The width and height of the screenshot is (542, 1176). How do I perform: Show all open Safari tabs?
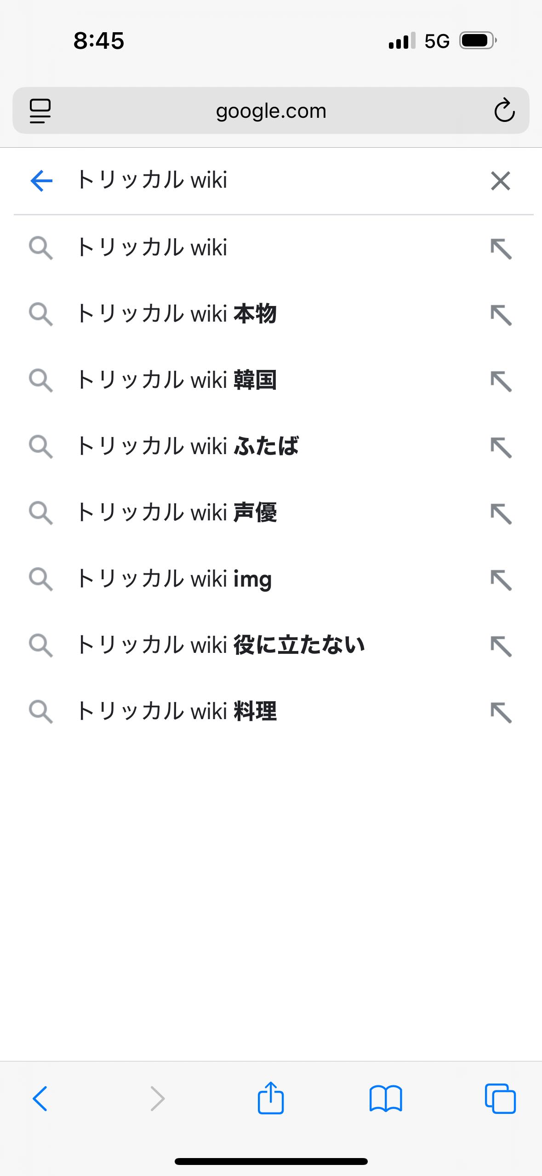(500, 1099)
